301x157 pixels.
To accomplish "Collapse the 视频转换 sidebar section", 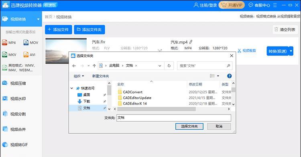I will point(38,19).
